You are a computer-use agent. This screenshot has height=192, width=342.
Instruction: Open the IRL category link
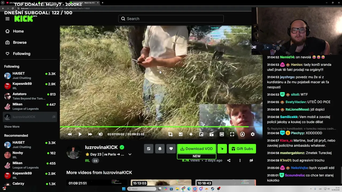tap(87, 161)
